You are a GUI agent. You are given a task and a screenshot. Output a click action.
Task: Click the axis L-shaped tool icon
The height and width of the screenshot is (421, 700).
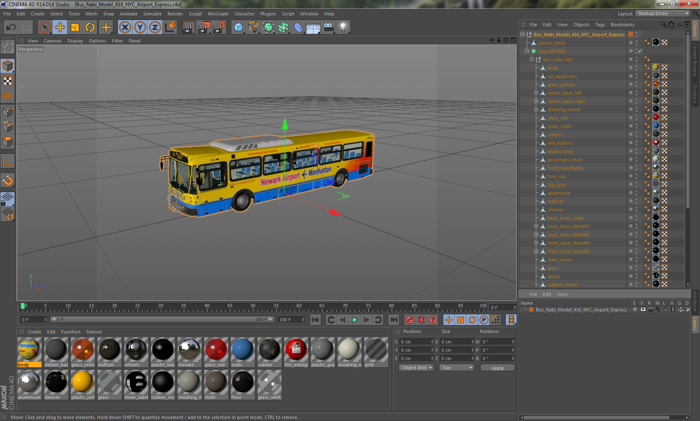point(8,161)
